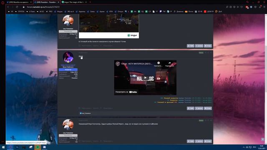This screenshot has height=150, width=267.
Task: Open the ДОМ РУ bookmark
Action: pos(209,12)
